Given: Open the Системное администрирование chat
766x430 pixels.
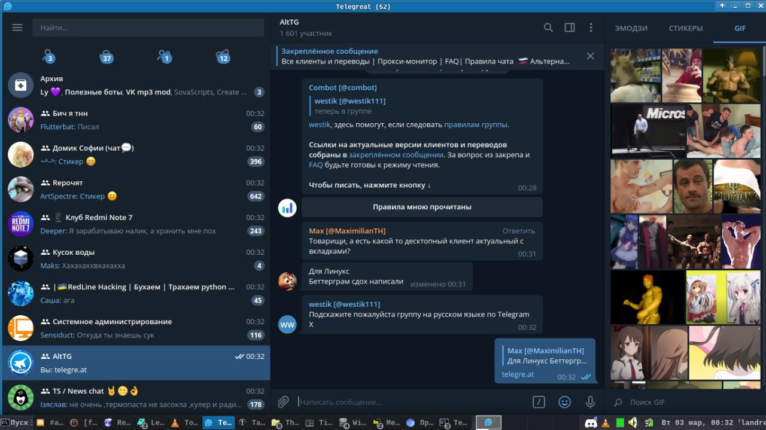Looking at the screenshot, I should pyautogui.click(x=136, y=328).
